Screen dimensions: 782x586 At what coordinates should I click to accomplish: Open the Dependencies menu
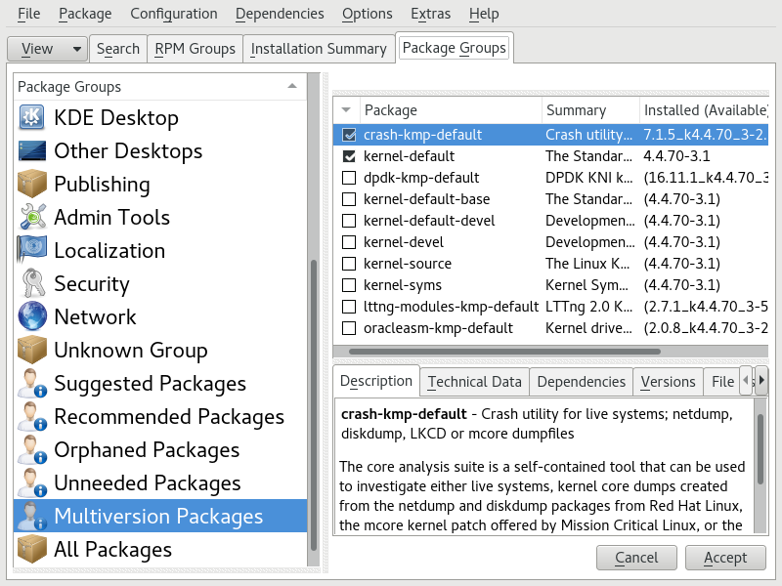coord(280,14)
